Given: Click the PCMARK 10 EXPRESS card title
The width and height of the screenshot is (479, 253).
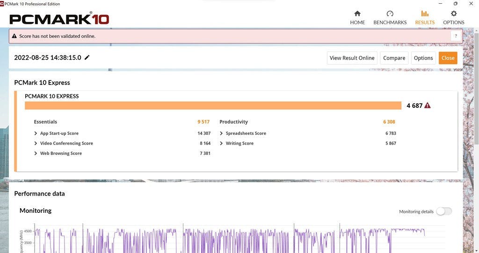Looking at the screenshot, I should point(51,96).
